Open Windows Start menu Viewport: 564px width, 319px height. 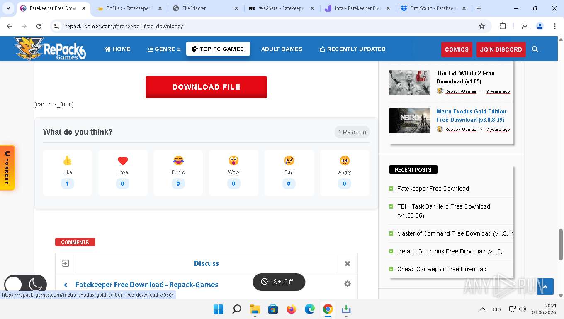218,309
